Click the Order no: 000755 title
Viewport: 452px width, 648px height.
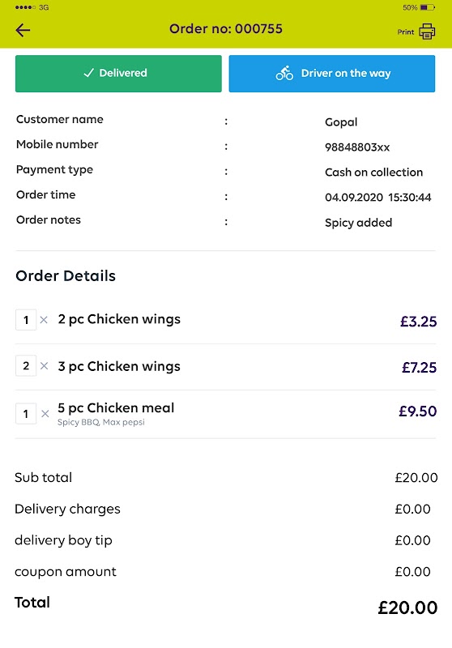click(226, 29)
